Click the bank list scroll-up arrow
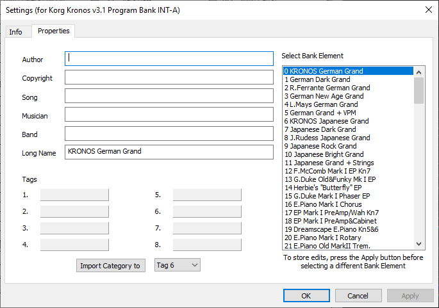Screen dimensions: 439x308 [419, 72]
